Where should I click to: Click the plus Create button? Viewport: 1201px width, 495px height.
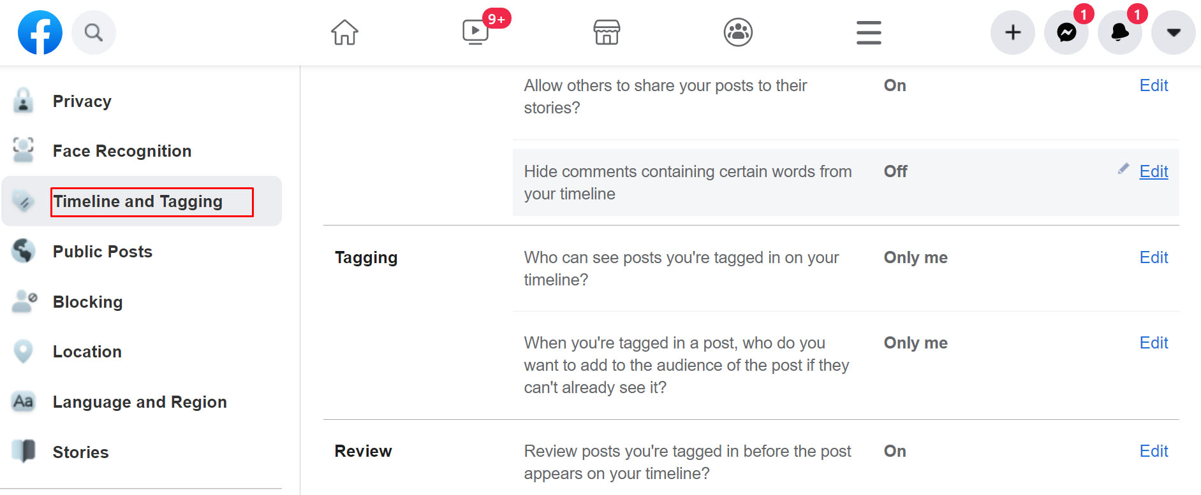(x=1012, y=32)
